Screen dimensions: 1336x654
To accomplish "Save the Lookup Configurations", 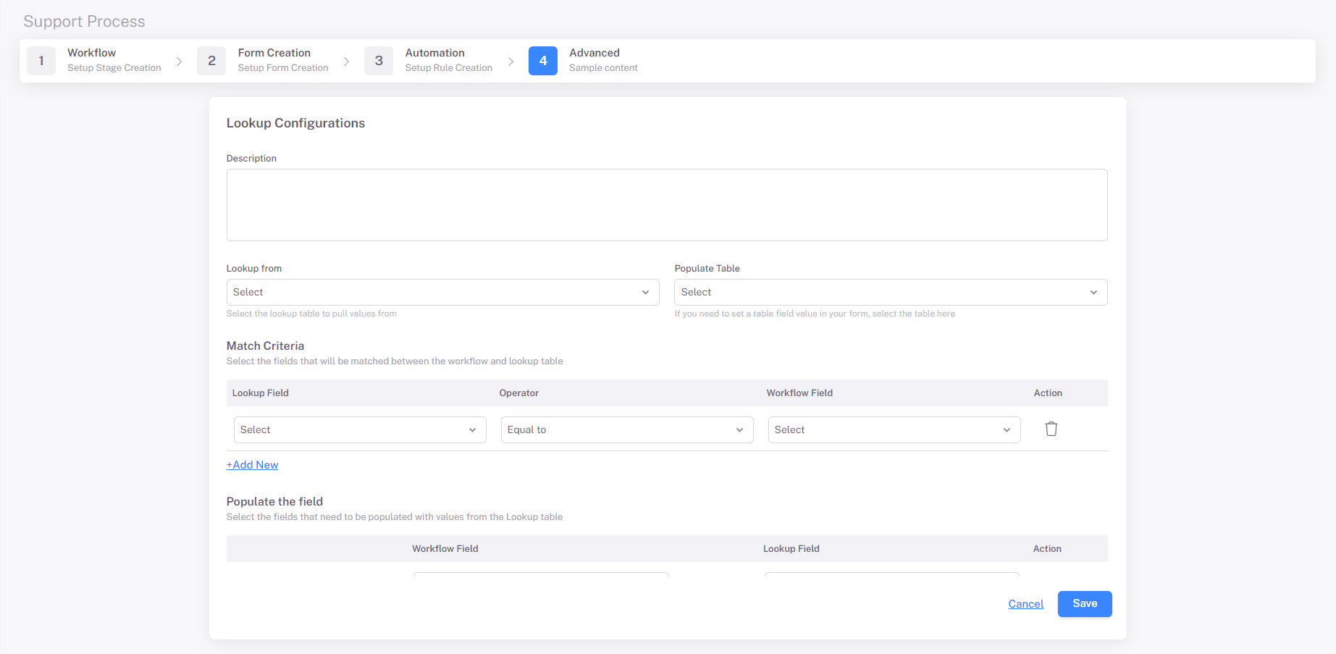I will point(1084,603).
